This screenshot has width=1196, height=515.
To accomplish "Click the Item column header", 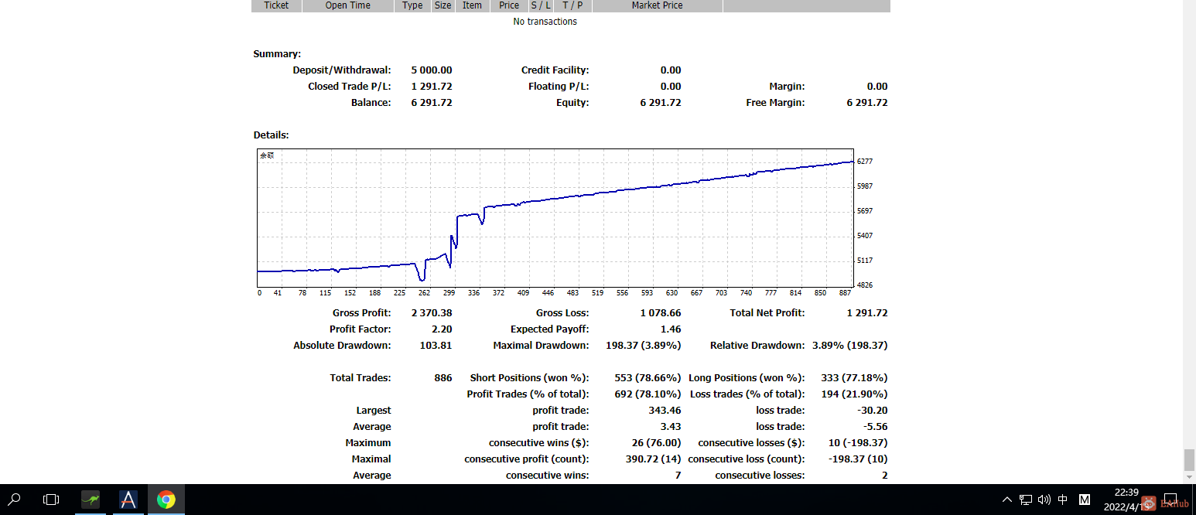I will click(x=472, y=5).
